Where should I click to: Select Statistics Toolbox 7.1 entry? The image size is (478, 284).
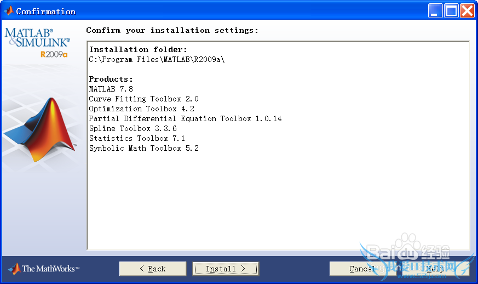click(x=137, y=138)
